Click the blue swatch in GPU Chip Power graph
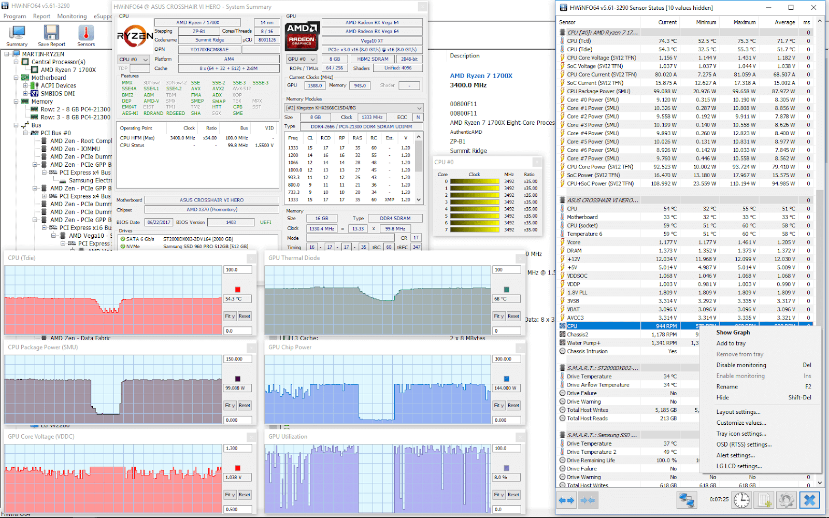This screenshot has height=518, width=829. click(507, 379)
